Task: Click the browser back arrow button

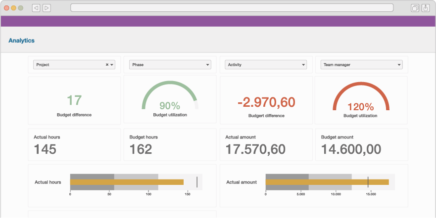Action: pyautogui.click(x=36, y=8)
